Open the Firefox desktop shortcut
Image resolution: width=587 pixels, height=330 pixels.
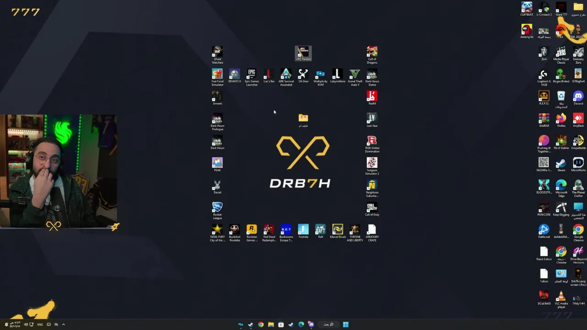pyautogui.click(x=561, y=120)
